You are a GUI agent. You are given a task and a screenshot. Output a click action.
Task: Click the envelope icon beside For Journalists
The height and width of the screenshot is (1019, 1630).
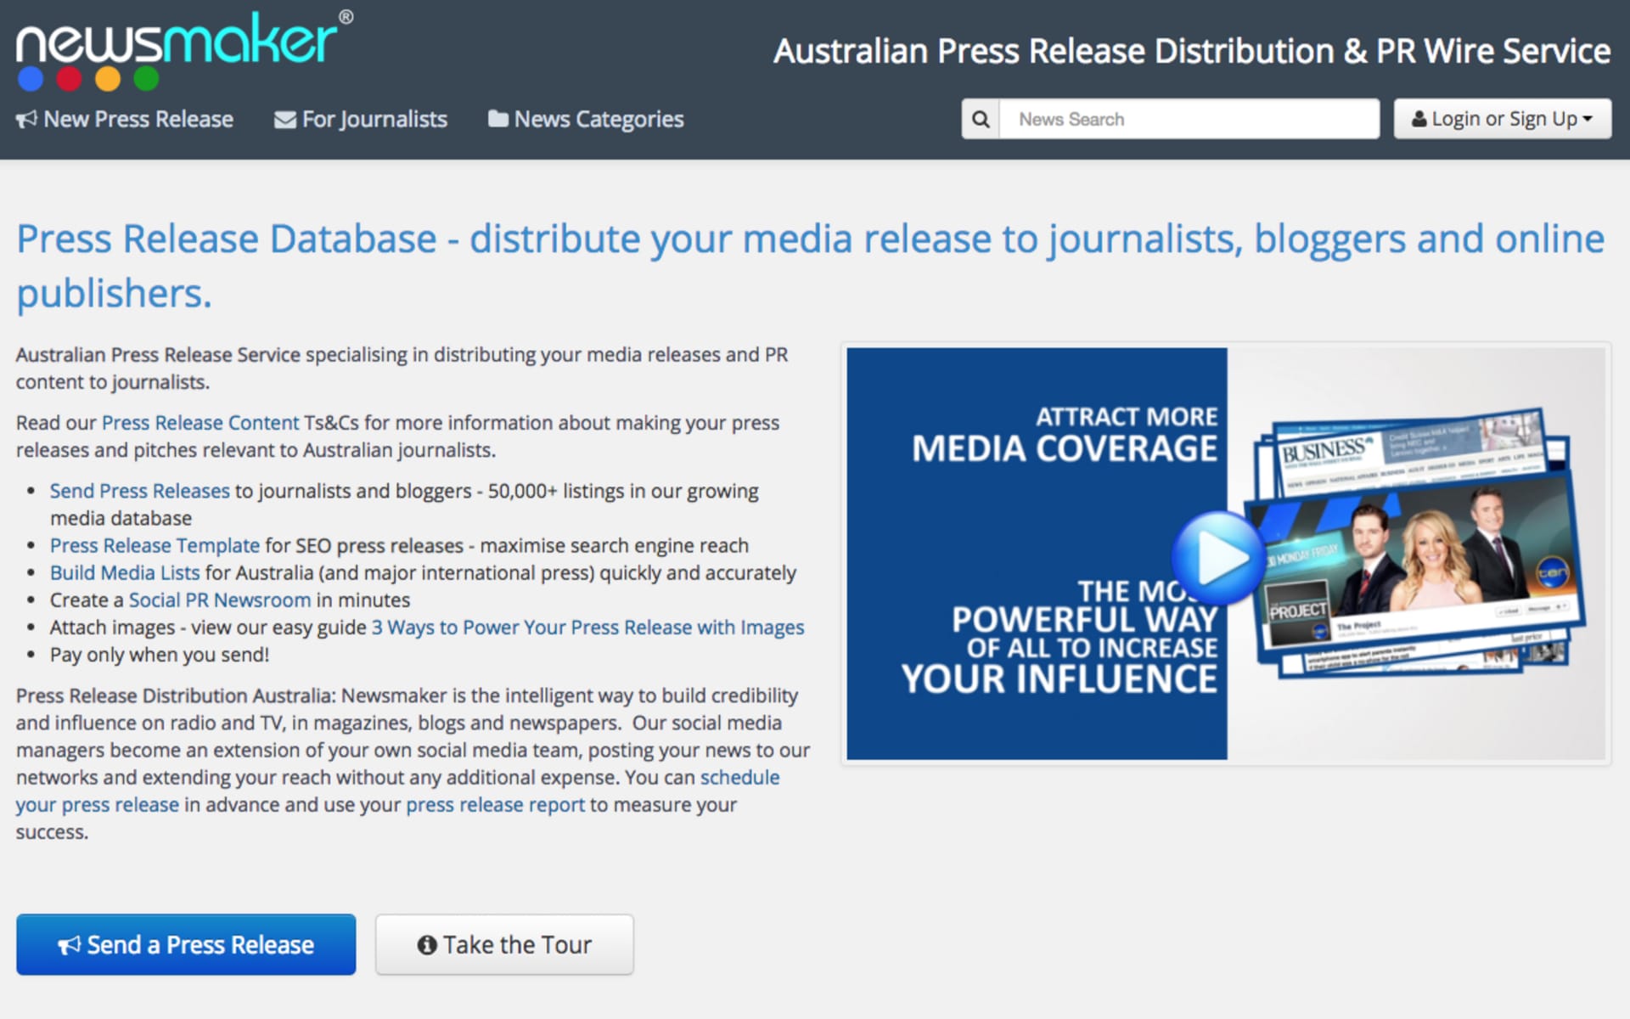click(285, 120)
